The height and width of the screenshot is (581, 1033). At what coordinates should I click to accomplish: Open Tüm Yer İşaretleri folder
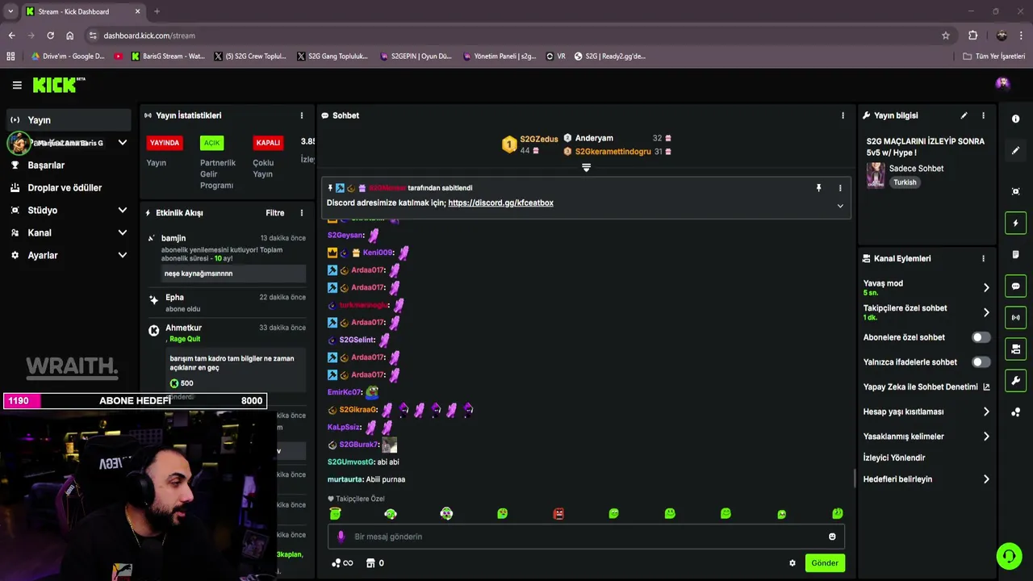pos(994,56)
